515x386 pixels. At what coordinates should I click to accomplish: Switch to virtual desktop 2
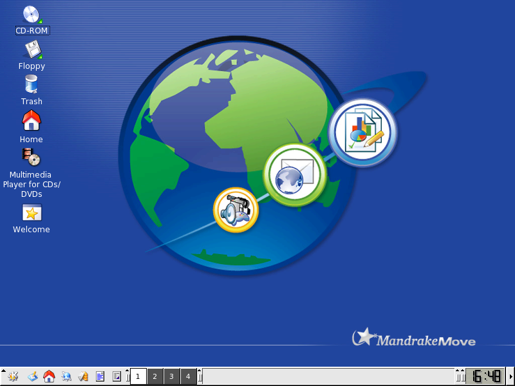point(155,376)
